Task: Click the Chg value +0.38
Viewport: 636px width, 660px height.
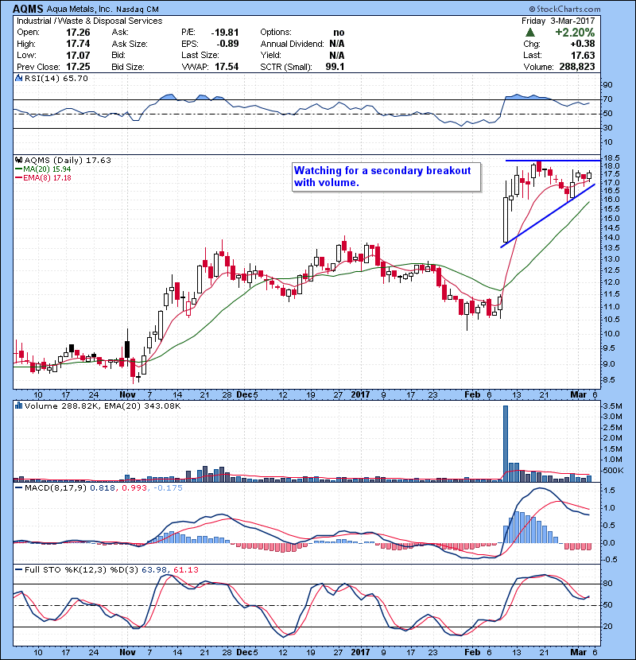Action: coord(583,44)
